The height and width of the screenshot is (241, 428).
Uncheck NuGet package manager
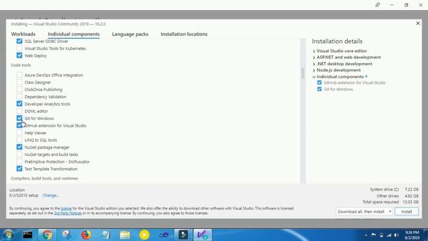click(19, 147)
